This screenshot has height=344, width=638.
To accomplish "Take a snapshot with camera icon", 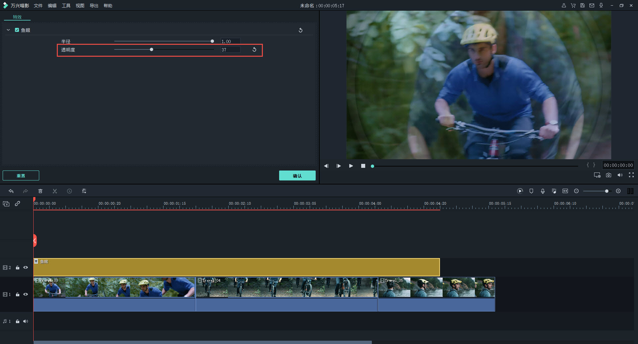I will click(608, 175).
